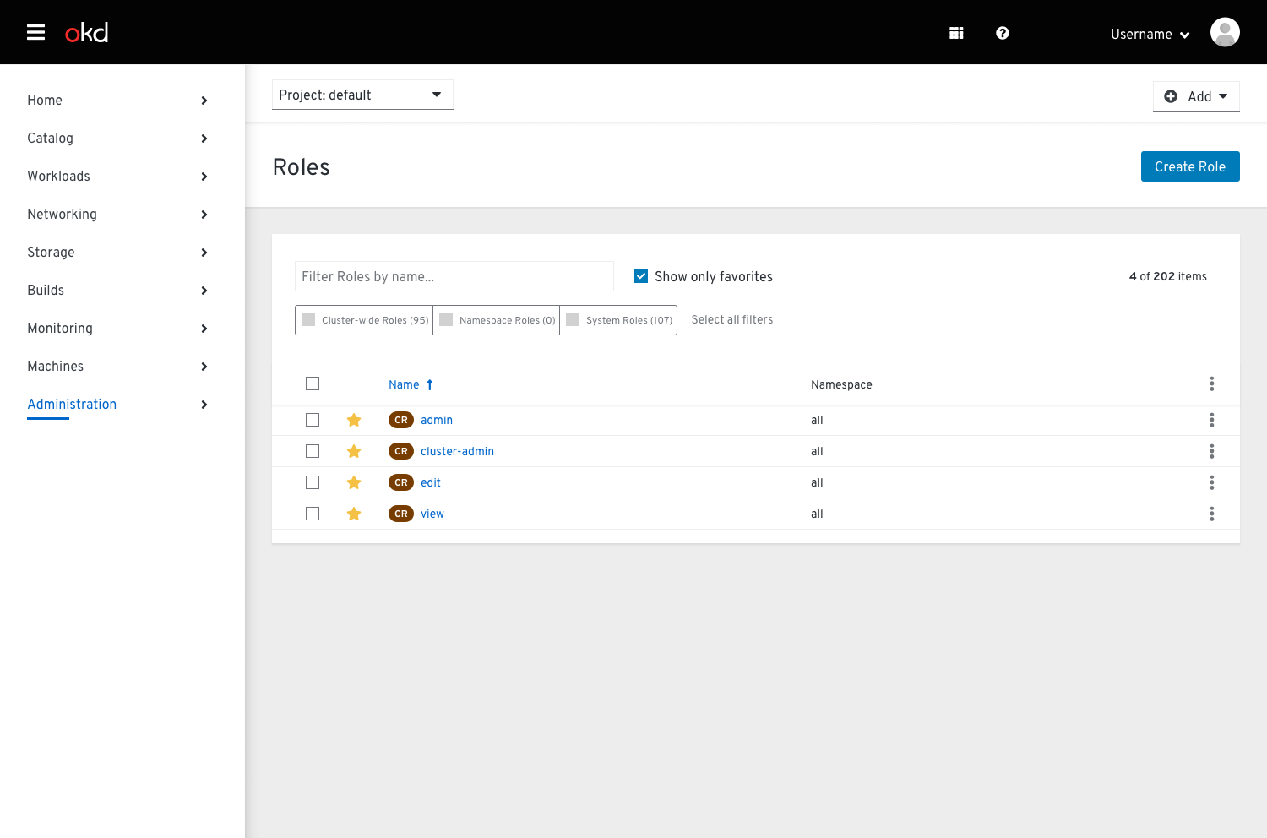Image resolution: width=1267 pixels, height=838 pixels.
Task: Open Administration in the sidebar
Action: (72, 404)
